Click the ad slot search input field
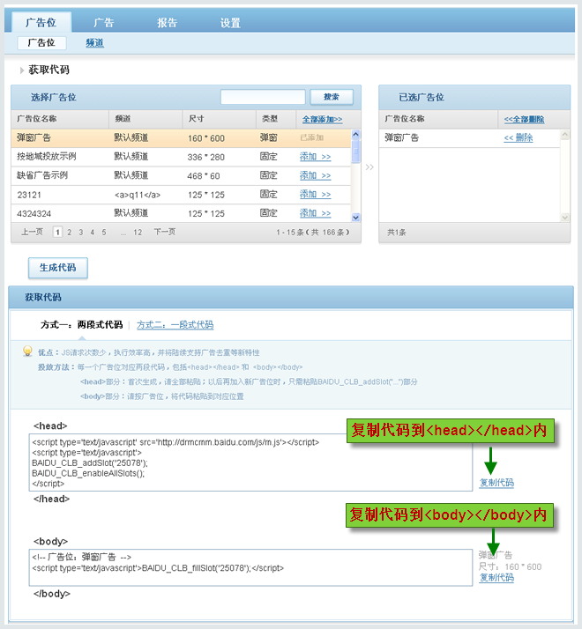The image size is (582, 629). coord(263,97)
